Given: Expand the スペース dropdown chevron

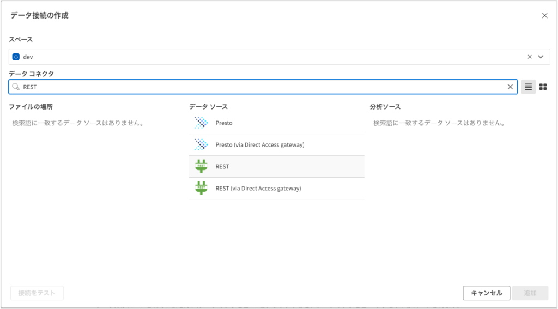Looking at the screenshot, I should [541, 57].
